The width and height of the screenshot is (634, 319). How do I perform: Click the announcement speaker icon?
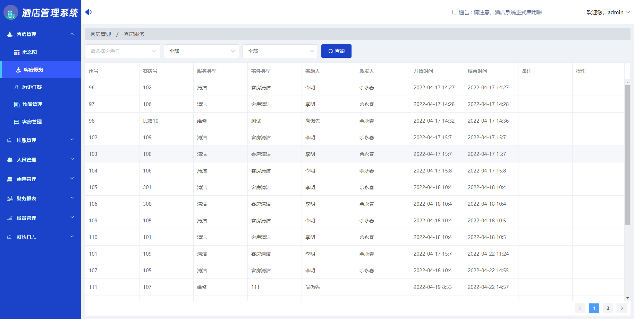(88, 12)
